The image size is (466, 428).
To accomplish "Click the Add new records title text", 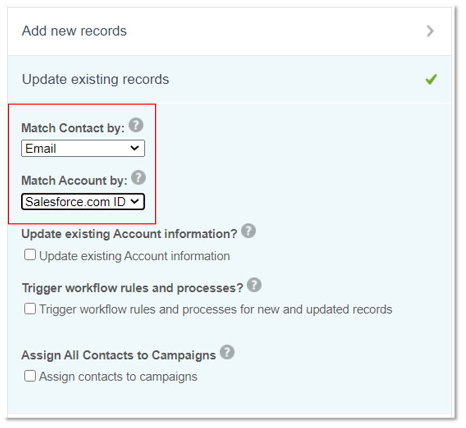I will coord(74,31).
